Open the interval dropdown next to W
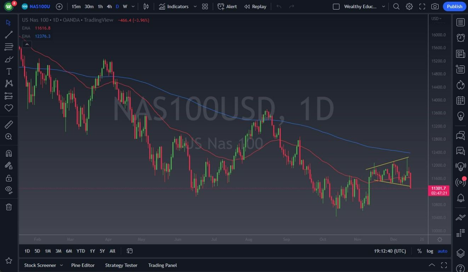Screen dimensions: 468x272 click(x=132, y=6)
